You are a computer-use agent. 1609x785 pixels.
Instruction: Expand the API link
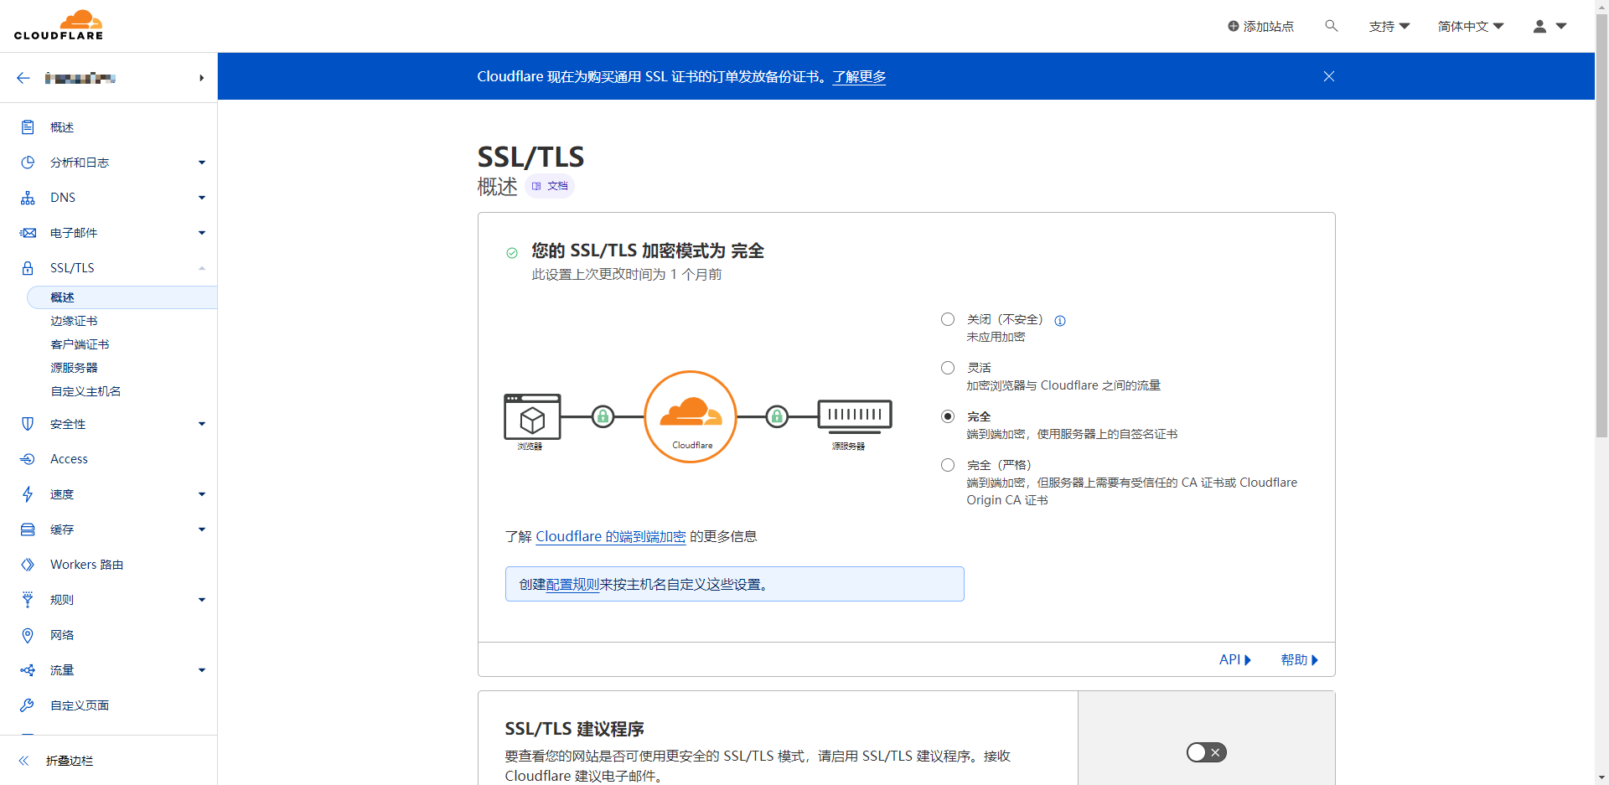coord(1235,660)
